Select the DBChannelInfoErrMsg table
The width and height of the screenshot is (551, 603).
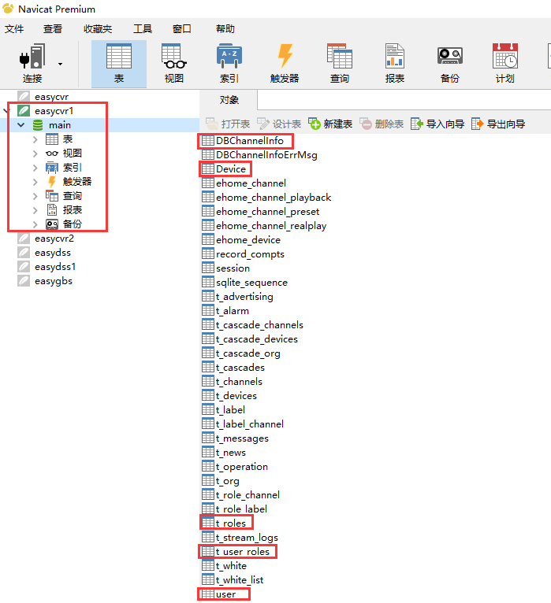pos(266,155)
